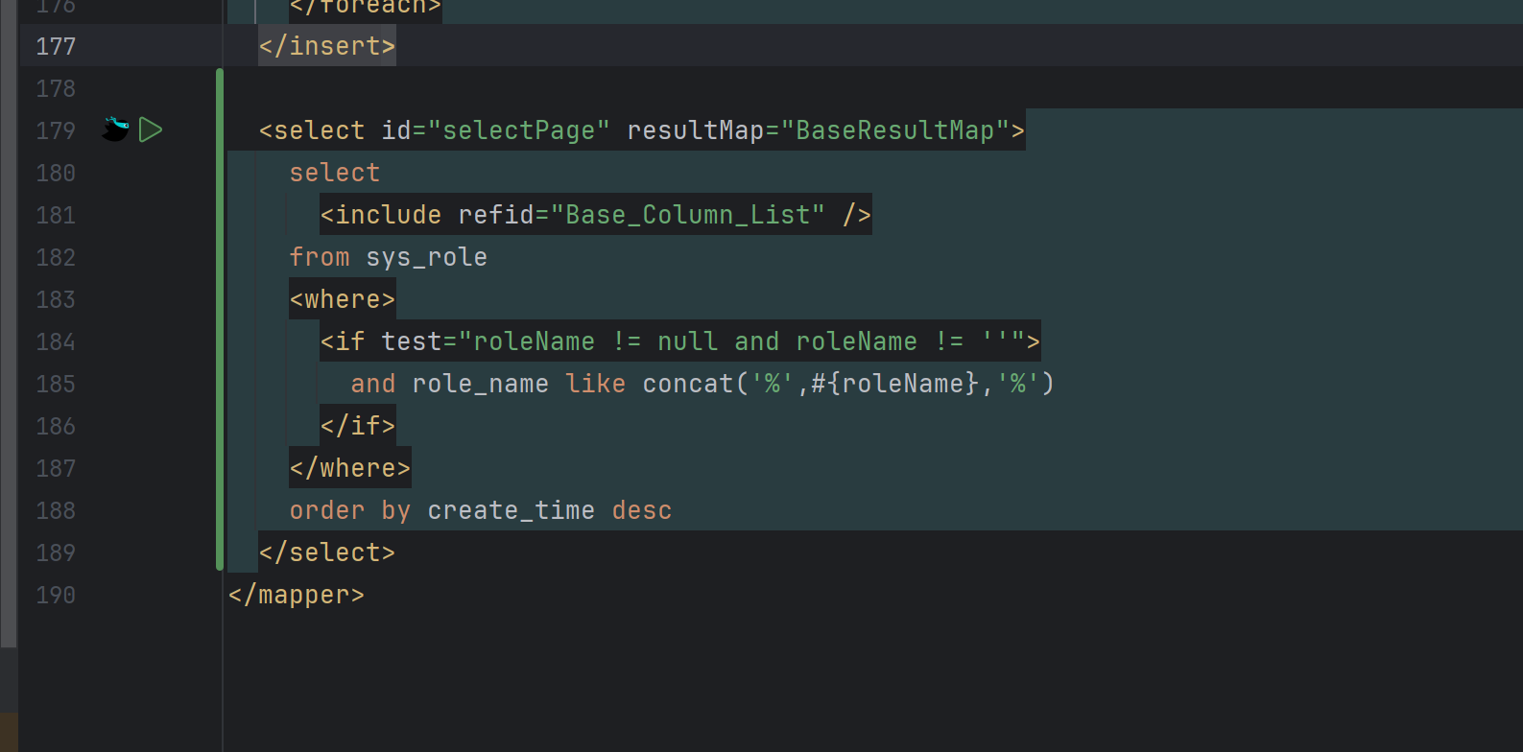
Task: Click the sys_role table name
Action: tap(427, 257)
